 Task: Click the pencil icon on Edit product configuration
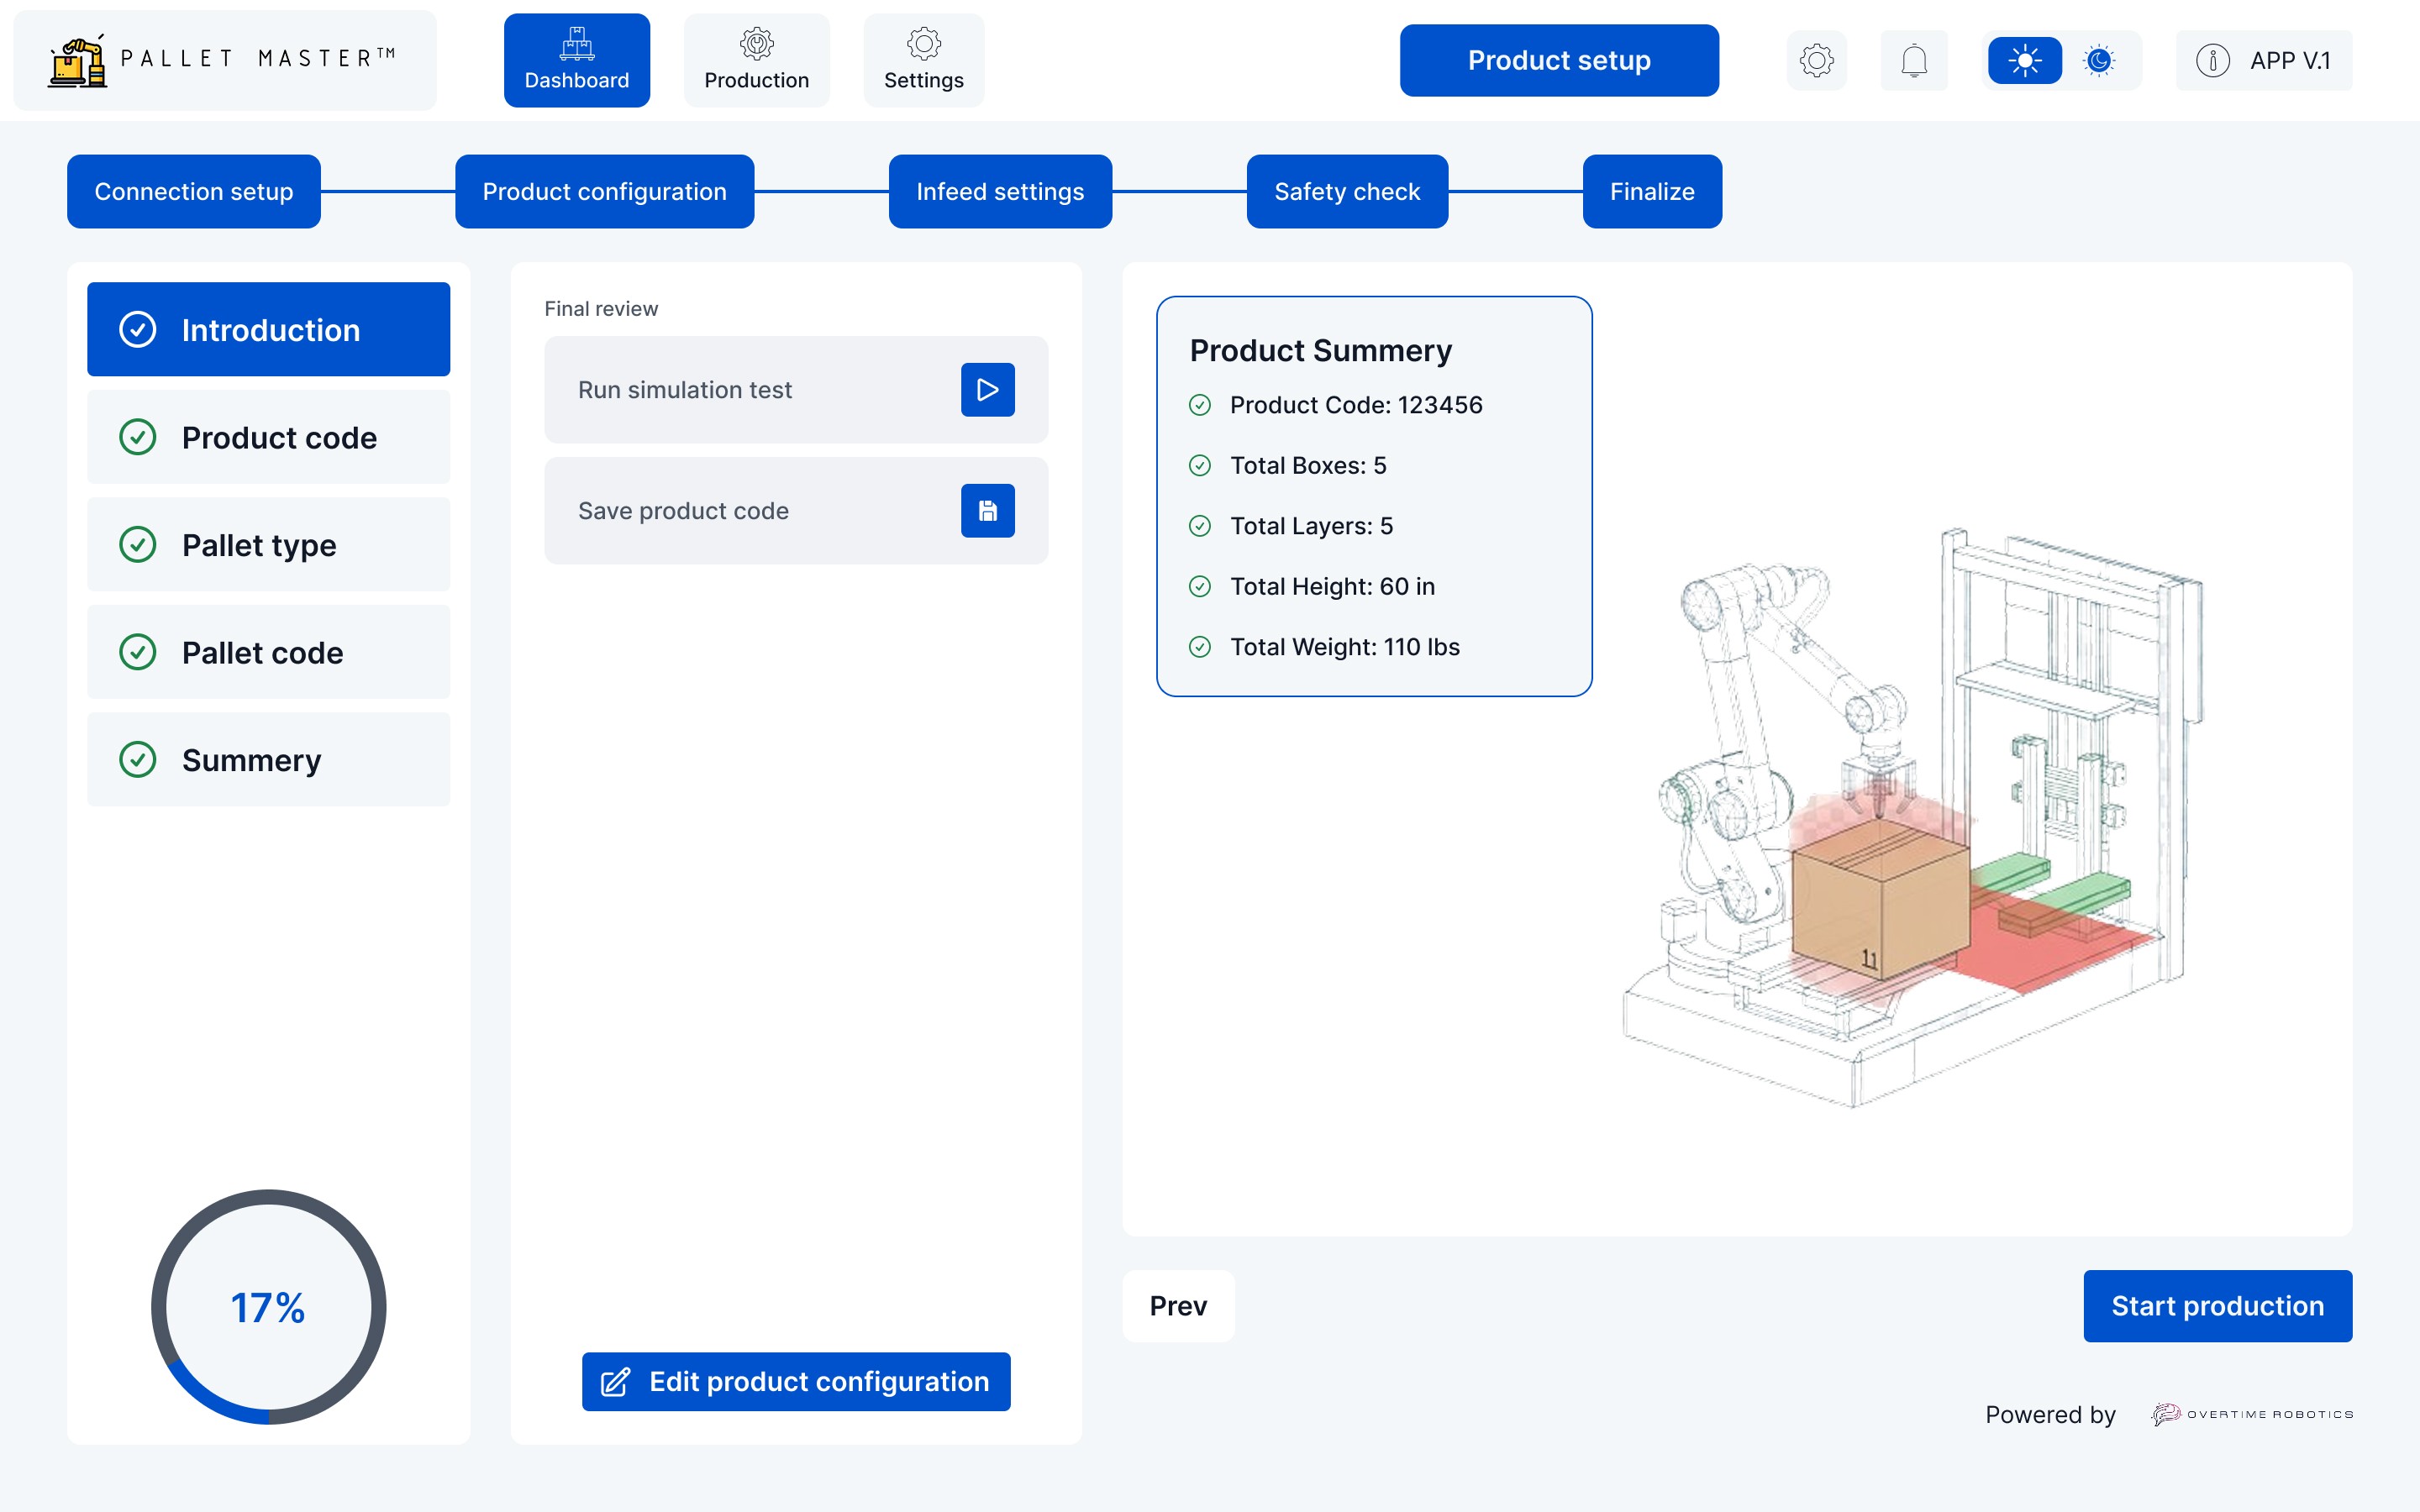pos(615,1381)
